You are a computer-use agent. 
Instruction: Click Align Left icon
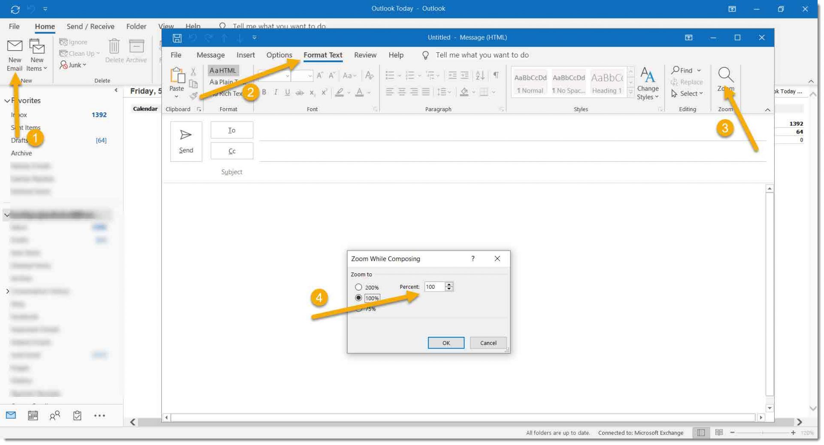point(390,92)
